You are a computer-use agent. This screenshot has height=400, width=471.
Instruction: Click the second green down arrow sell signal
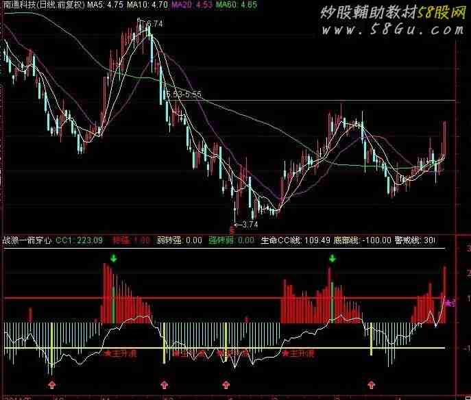332,258
